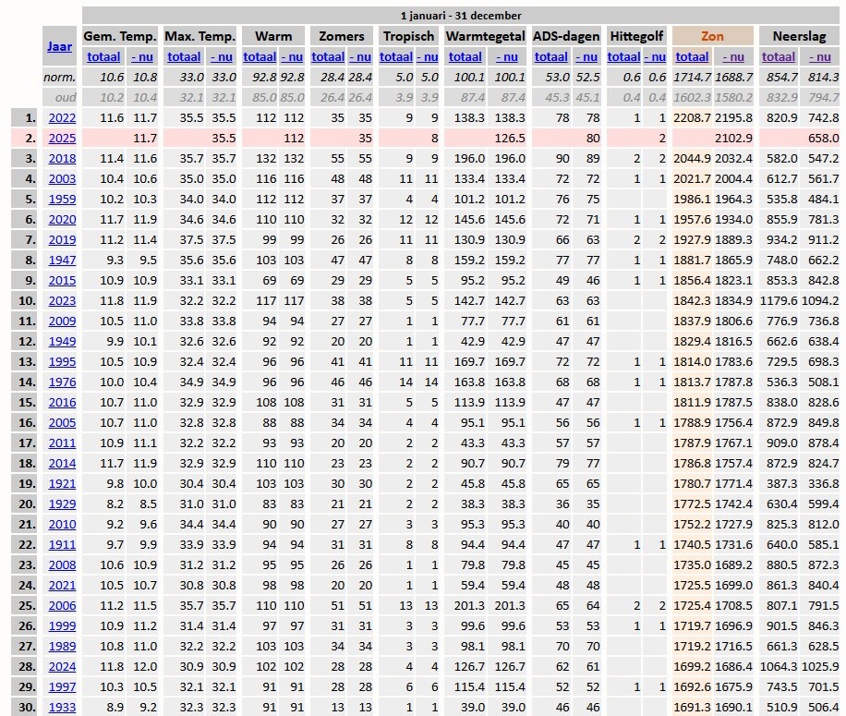Sort by '- nu' under Zon column
846x716 pixels.
(732, 57)
